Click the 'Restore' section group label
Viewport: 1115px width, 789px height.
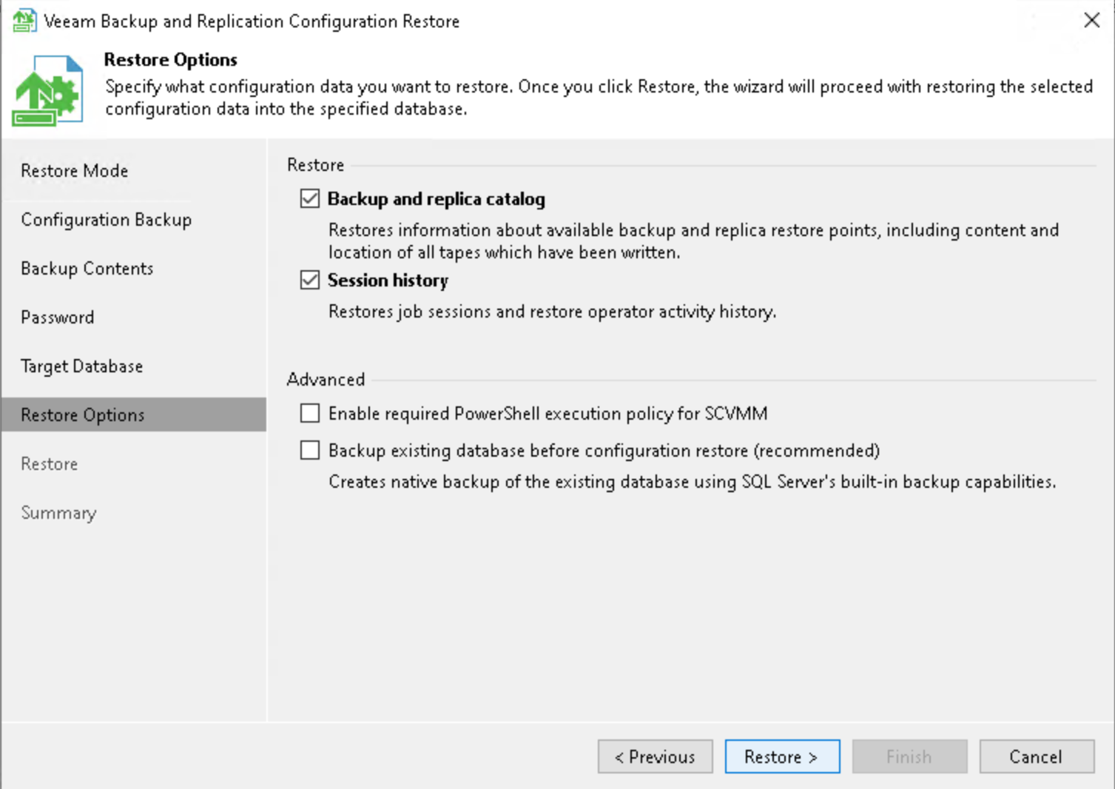(316, 165)
